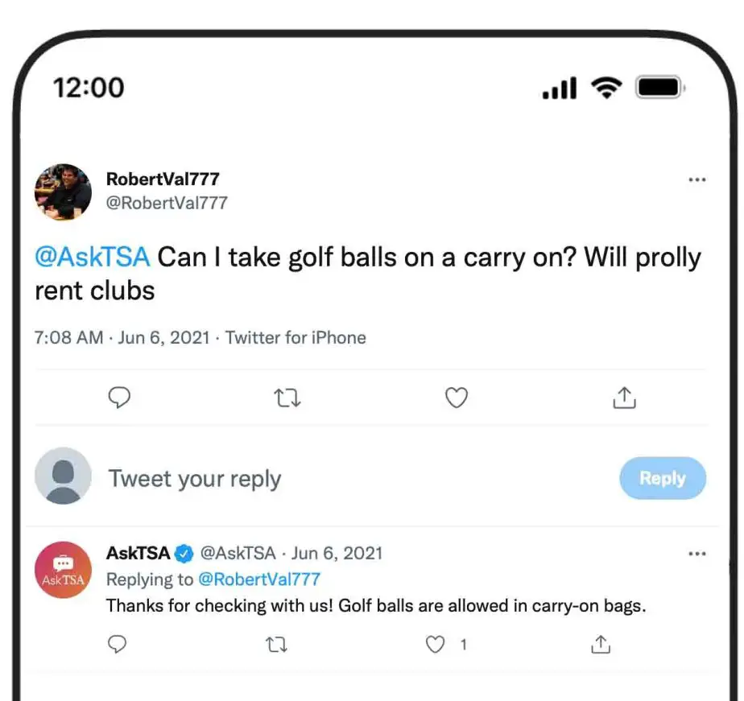Viewport: 744px width, 701px height.
Task: Click the AskTSA verified badge
Action: [184, 554]
